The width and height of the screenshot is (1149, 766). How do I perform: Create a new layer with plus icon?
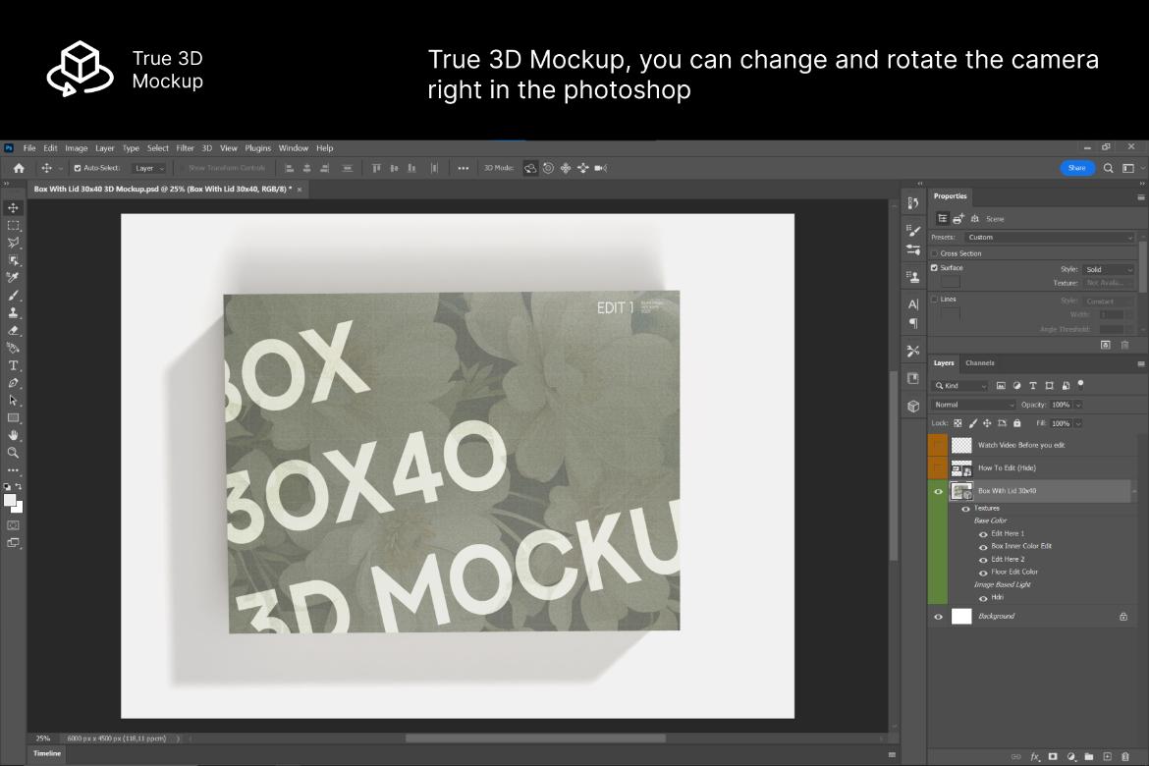tap(1107, 756)
